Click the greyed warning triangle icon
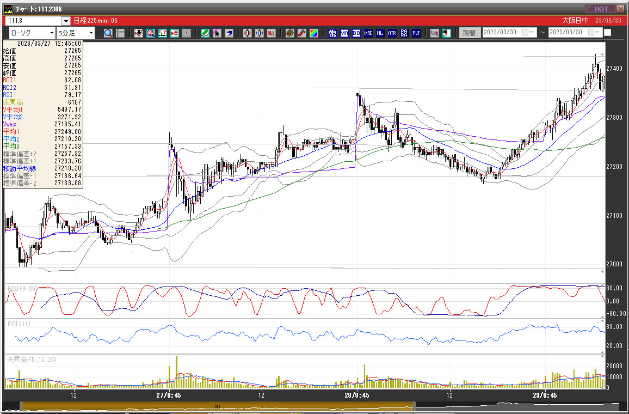Viewport: 629px width, 414px height. (x=187, y=33)
